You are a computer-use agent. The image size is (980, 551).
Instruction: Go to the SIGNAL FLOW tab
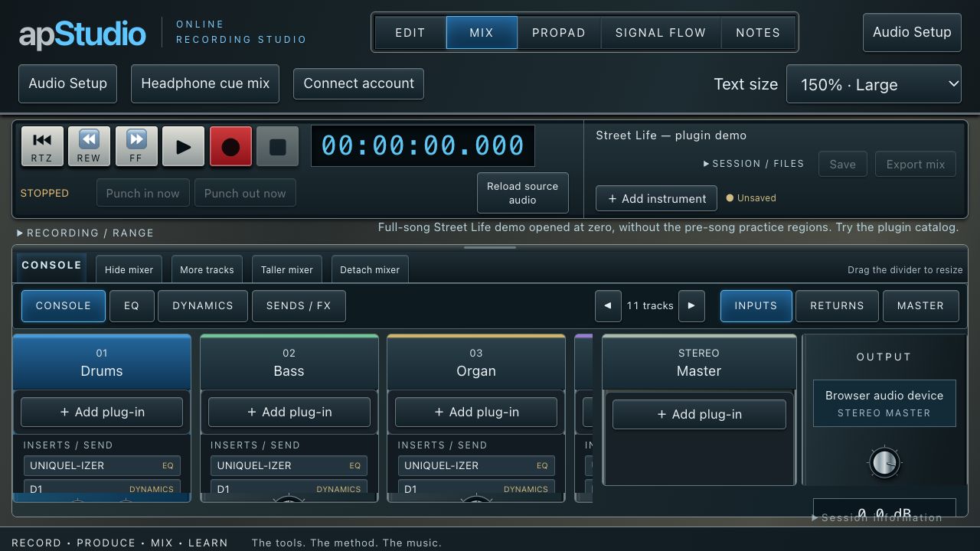(661, 33)
